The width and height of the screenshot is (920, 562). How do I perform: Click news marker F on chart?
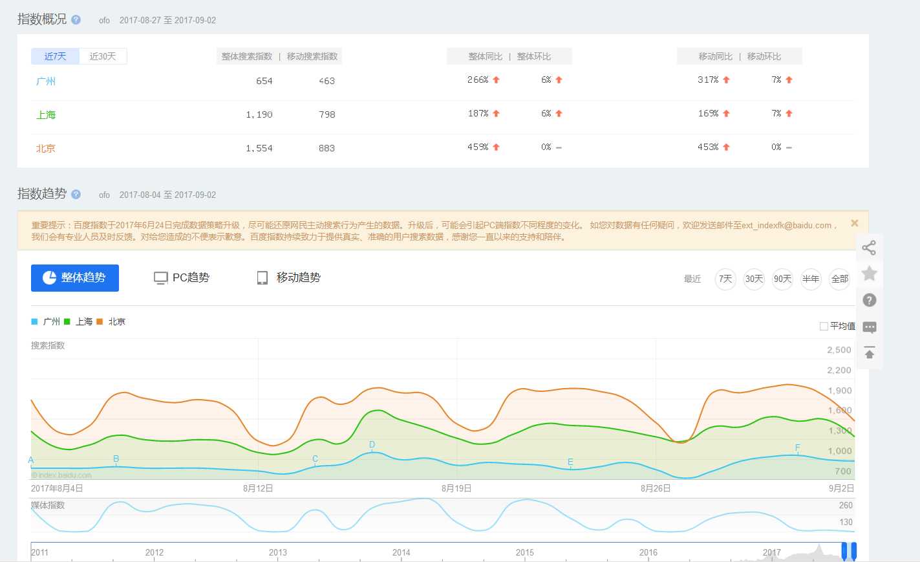click(798, 448)
